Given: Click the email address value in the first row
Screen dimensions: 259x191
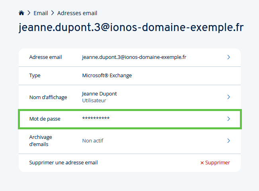Looking at the screenshot, I should click(x=134, y=57).
